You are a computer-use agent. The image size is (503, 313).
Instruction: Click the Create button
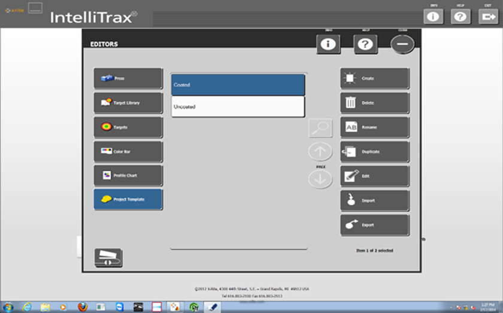(x=375, y=78)
